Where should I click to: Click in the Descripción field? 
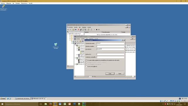pyautogui.click(x=110, y=49)
